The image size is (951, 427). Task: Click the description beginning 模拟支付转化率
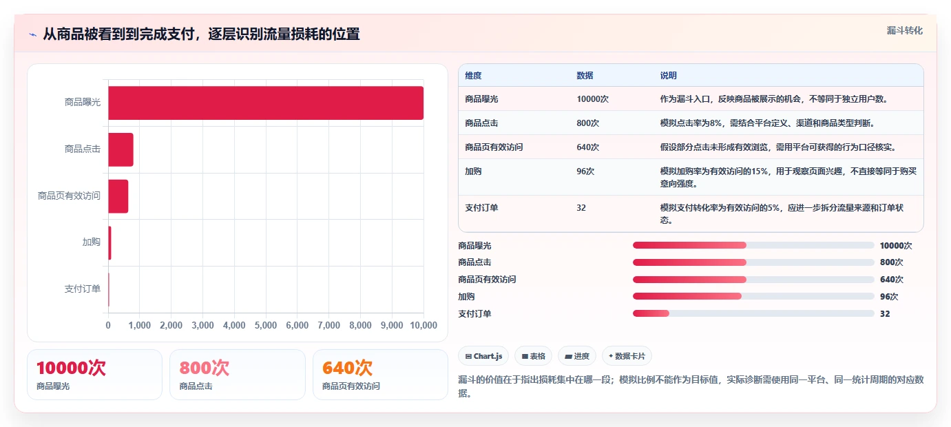pyautogui.click(x=788, y=214)
